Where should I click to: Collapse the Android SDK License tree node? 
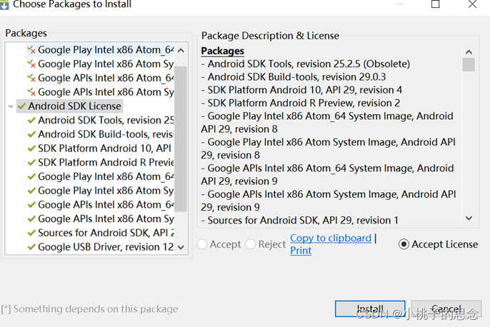click(x=11, y=106)
